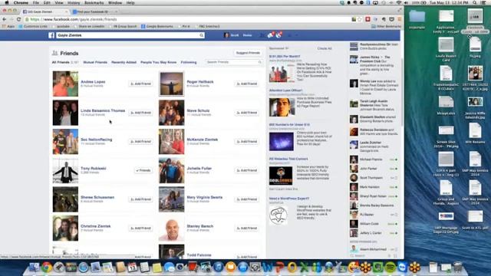Open the friend requests icon in Facebook header
The height and width of the screenshot is (276, 491).
[x=262, y=35]
